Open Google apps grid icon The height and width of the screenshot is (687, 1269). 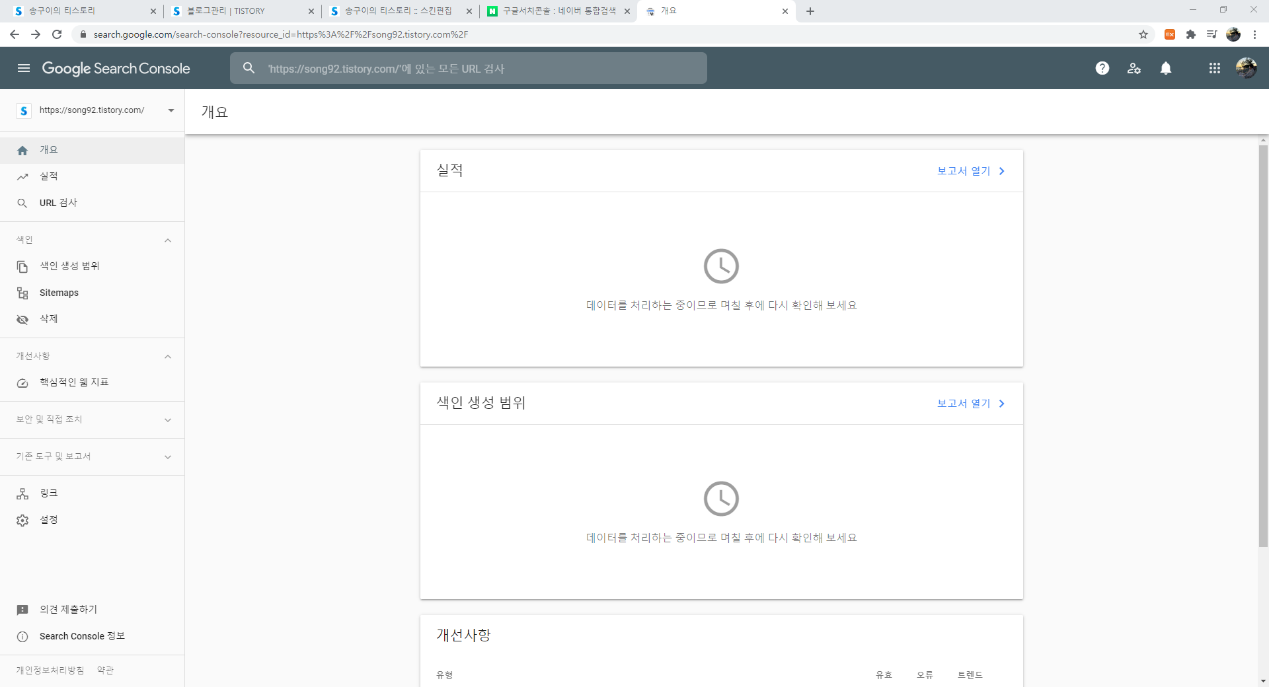1214,68
